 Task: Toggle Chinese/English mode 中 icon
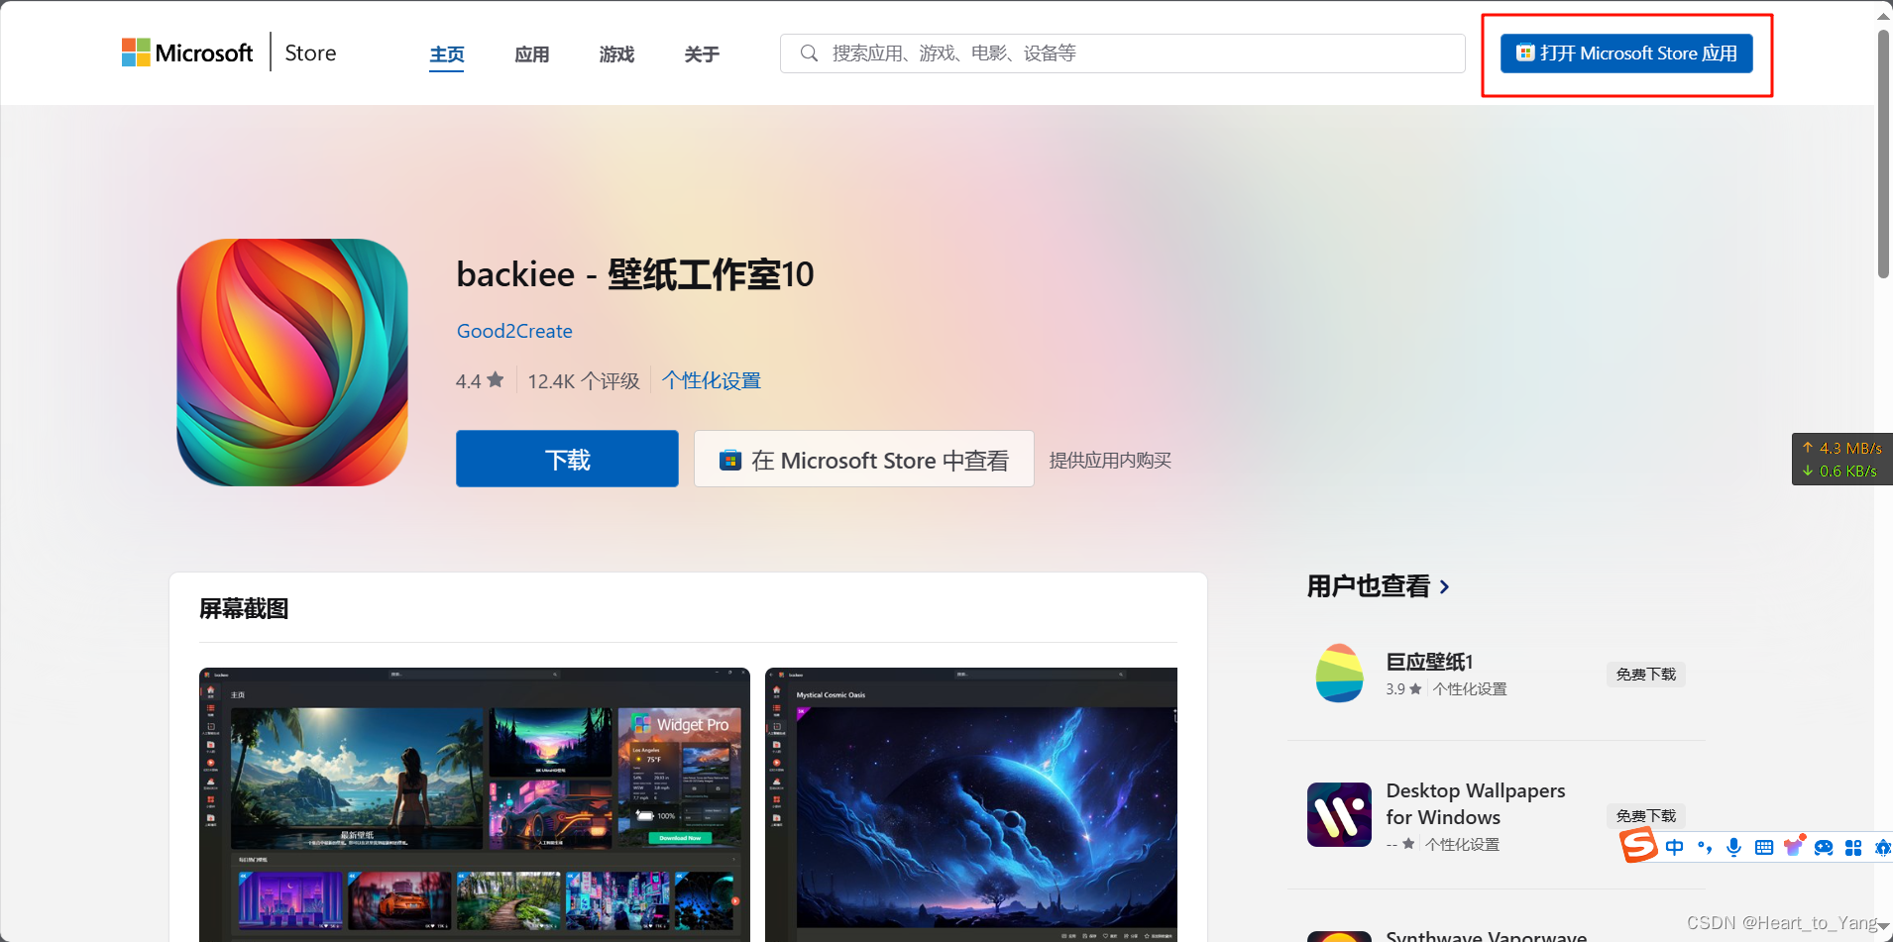(1674, 848)
